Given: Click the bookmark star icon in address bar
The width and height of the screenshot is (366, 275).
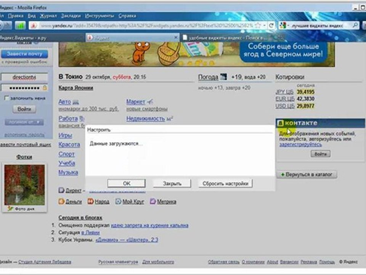Looking at the screenshot, I should 258,25.
